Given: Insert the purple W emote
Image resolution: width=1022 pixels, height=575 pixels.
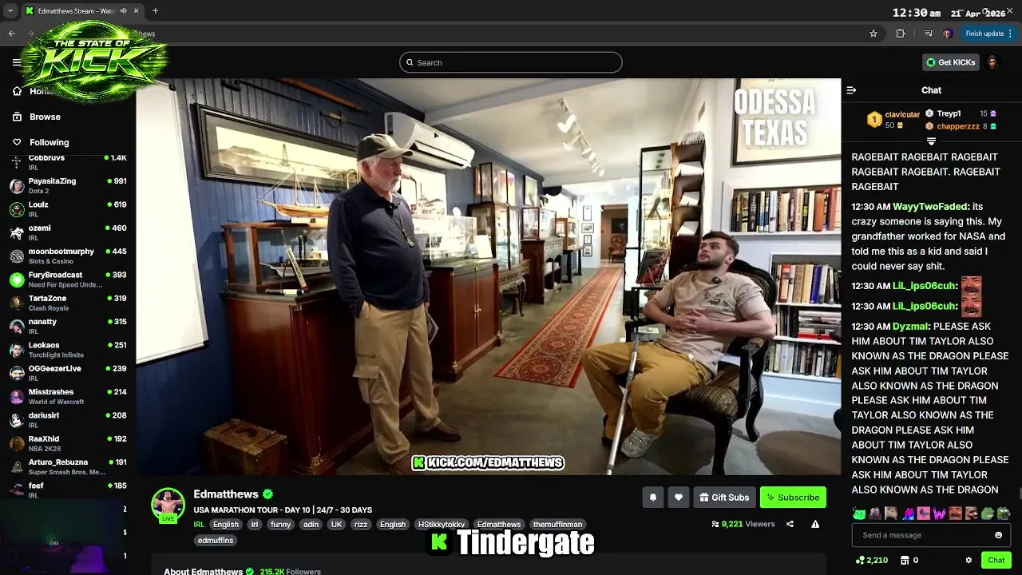Looking at the screenshot, I should 939,514.
